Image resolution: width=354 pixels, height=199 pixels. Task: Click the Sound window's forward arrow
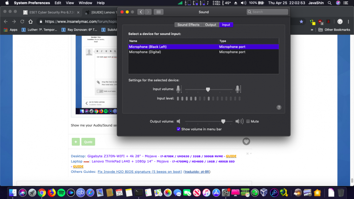(x=148, y=12)
